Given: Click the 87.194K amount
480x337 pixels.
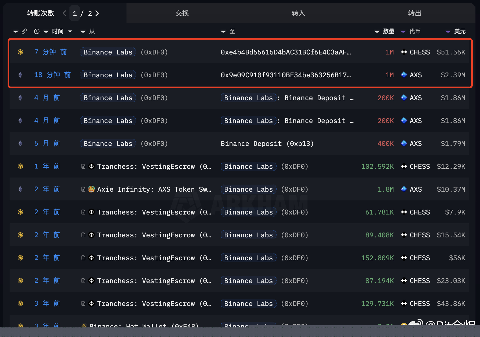Looking at the screenshot, I should [x=379, y=281].
